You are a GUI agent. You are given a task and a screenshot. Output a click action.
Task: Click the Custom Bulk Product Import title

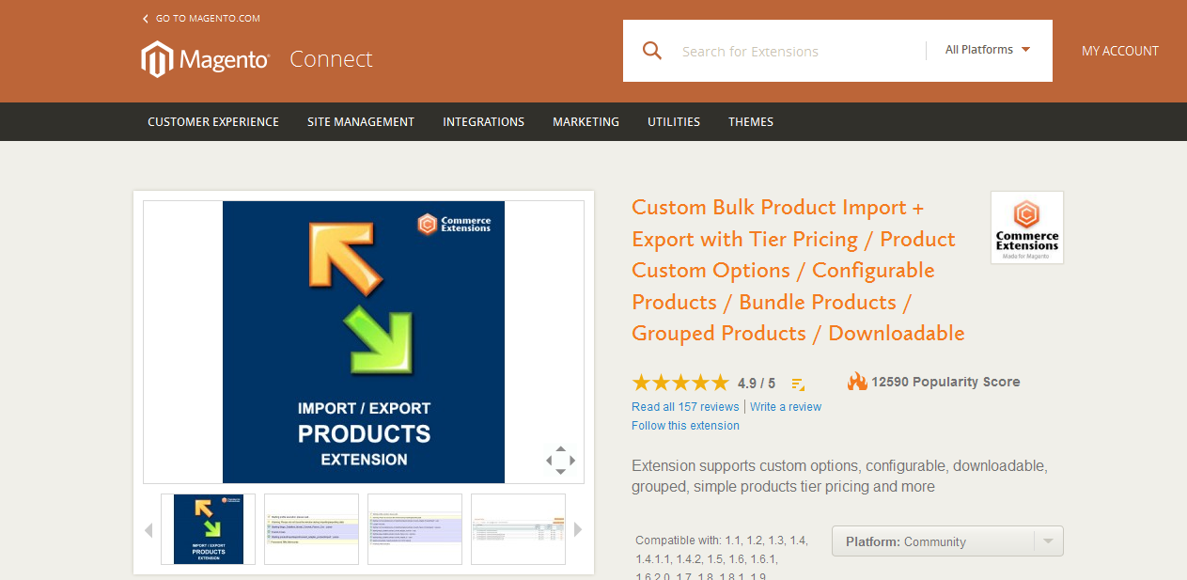[798, 271]
